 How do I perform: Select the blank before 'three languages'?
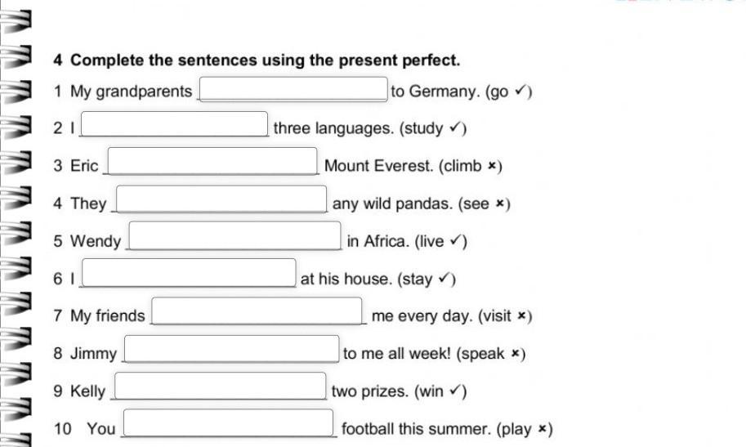click(x=175, y=125)
